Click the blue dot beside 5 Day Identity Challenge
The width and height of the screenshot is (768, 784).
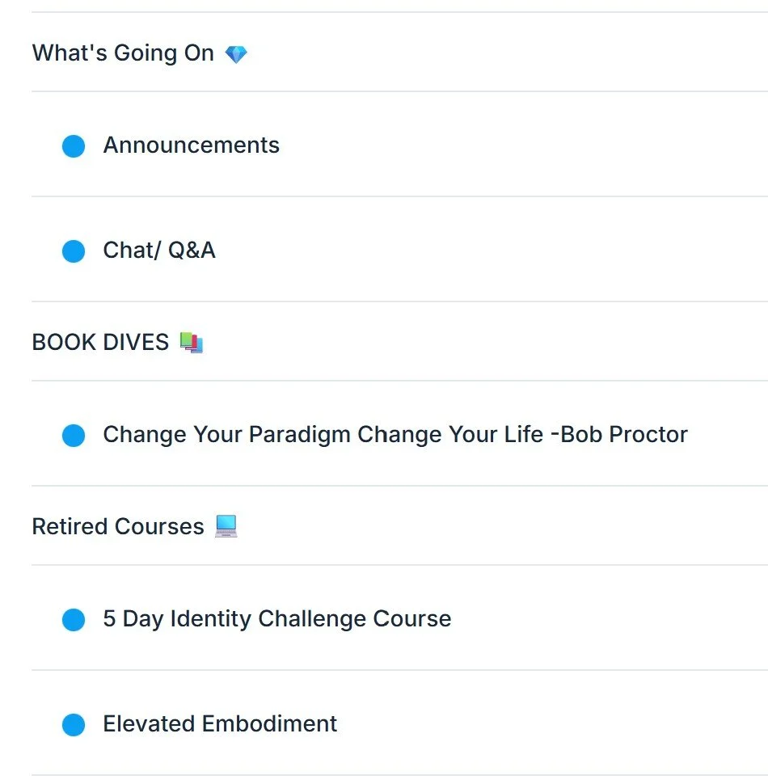[74, 619]
